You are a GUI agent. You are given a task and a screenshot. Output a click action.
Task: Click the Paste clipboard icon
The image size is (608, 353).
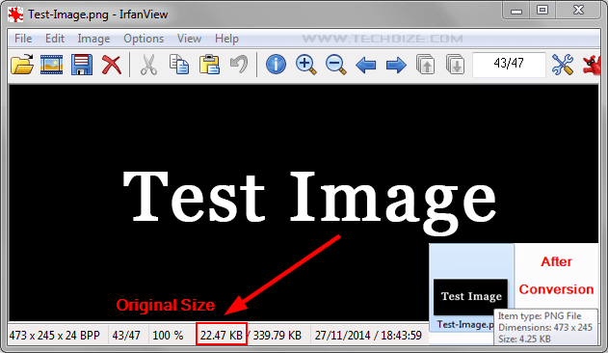(209, 64)
